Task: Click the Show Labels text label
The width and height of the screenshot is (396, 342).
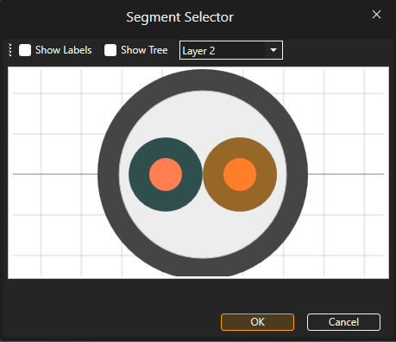Action: (x=63, y=50)
